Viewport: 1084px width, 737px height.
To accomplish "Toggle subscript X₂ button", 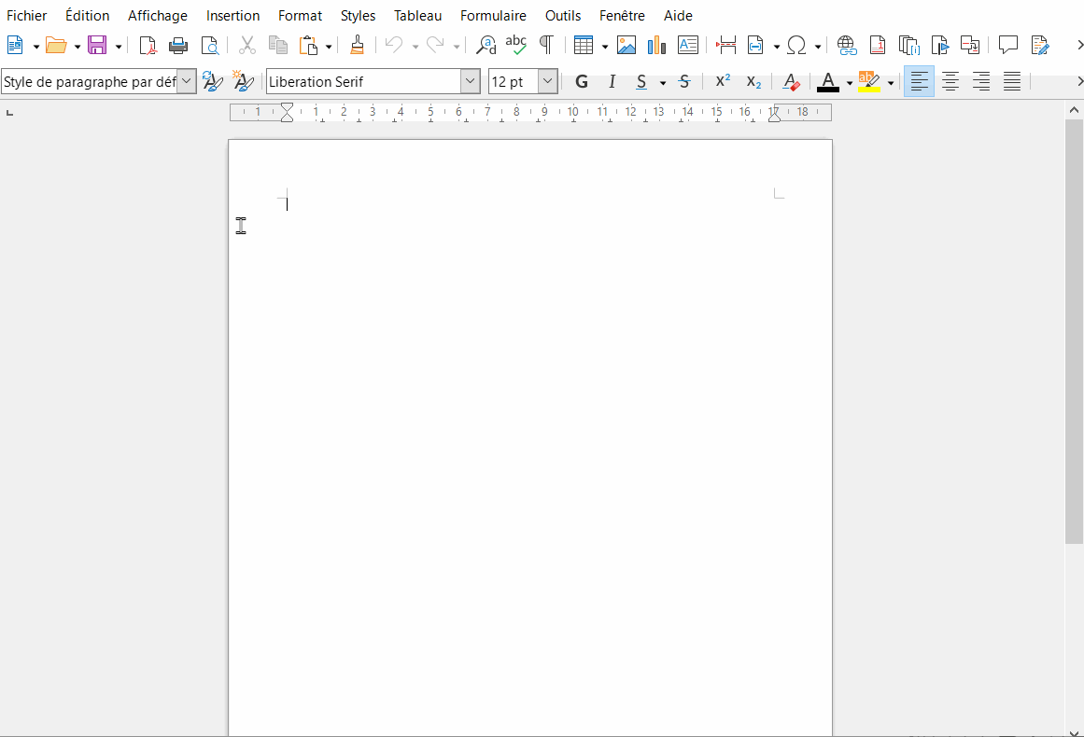I will (753, 82).
